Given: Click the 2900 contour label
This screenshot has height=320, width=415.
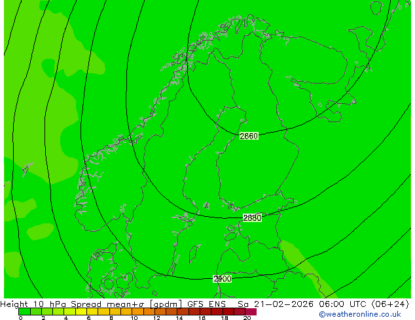Looking at the screenshot, I should tap(223, 279).
